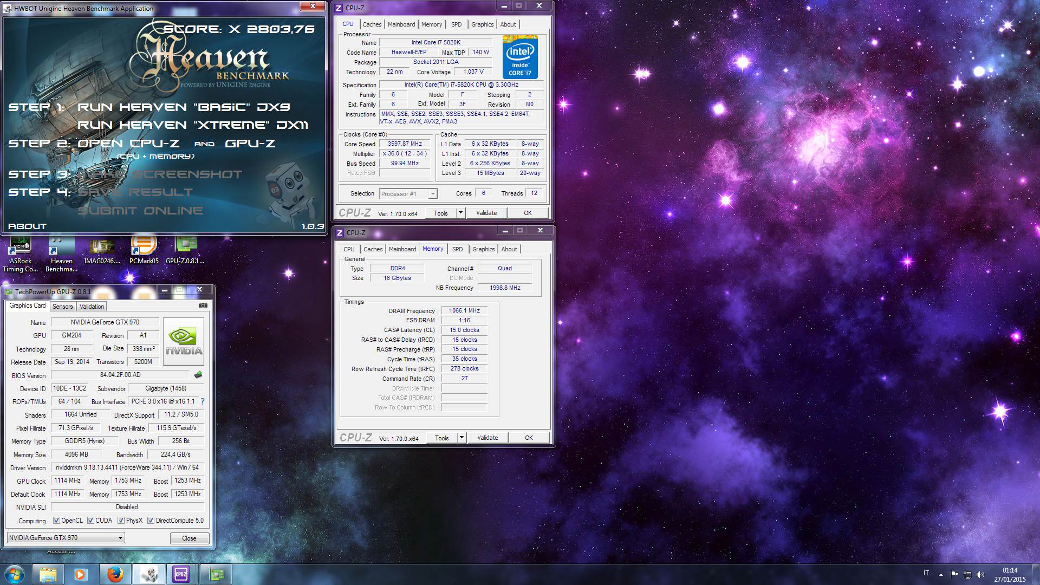Click the DRAM Frequency value 1066.1 MHz
This screenshot has width=1040, height=585.
(464, 310)
